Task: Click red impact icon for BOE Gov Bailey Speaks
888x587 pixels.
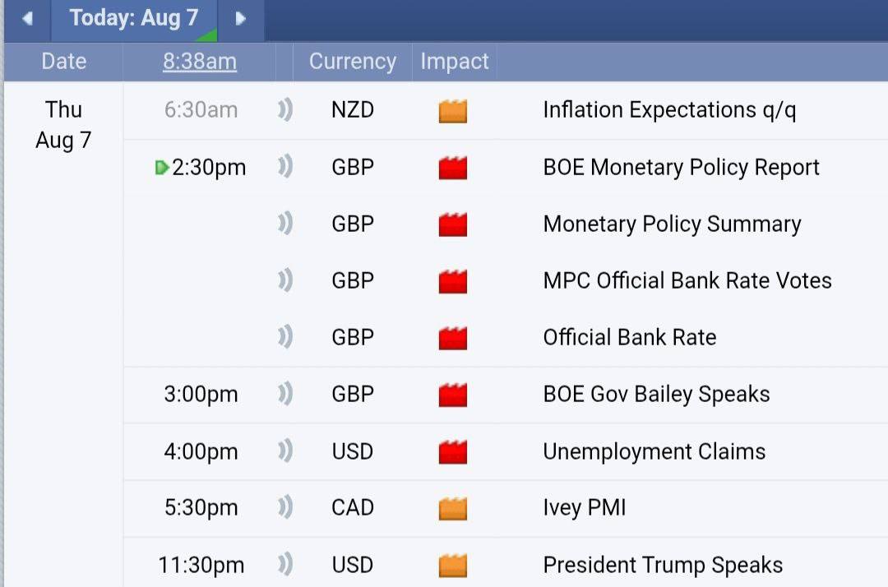Action: point(453,395)
